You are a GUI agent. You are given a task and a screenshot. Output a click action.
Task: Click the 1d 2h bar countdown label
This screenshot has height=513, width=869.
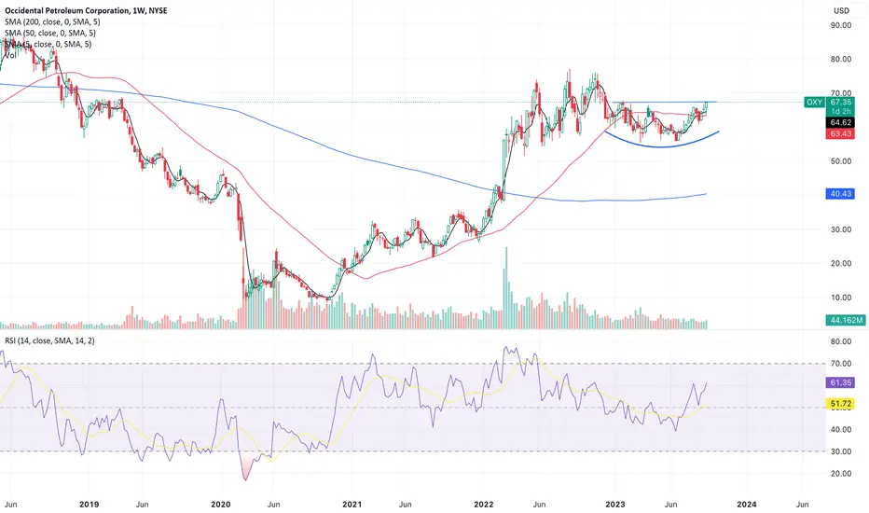[841, 112]
